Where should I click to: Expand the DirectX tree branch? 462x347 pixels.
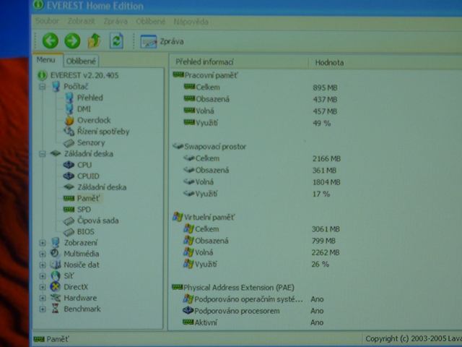pos(43,287)
